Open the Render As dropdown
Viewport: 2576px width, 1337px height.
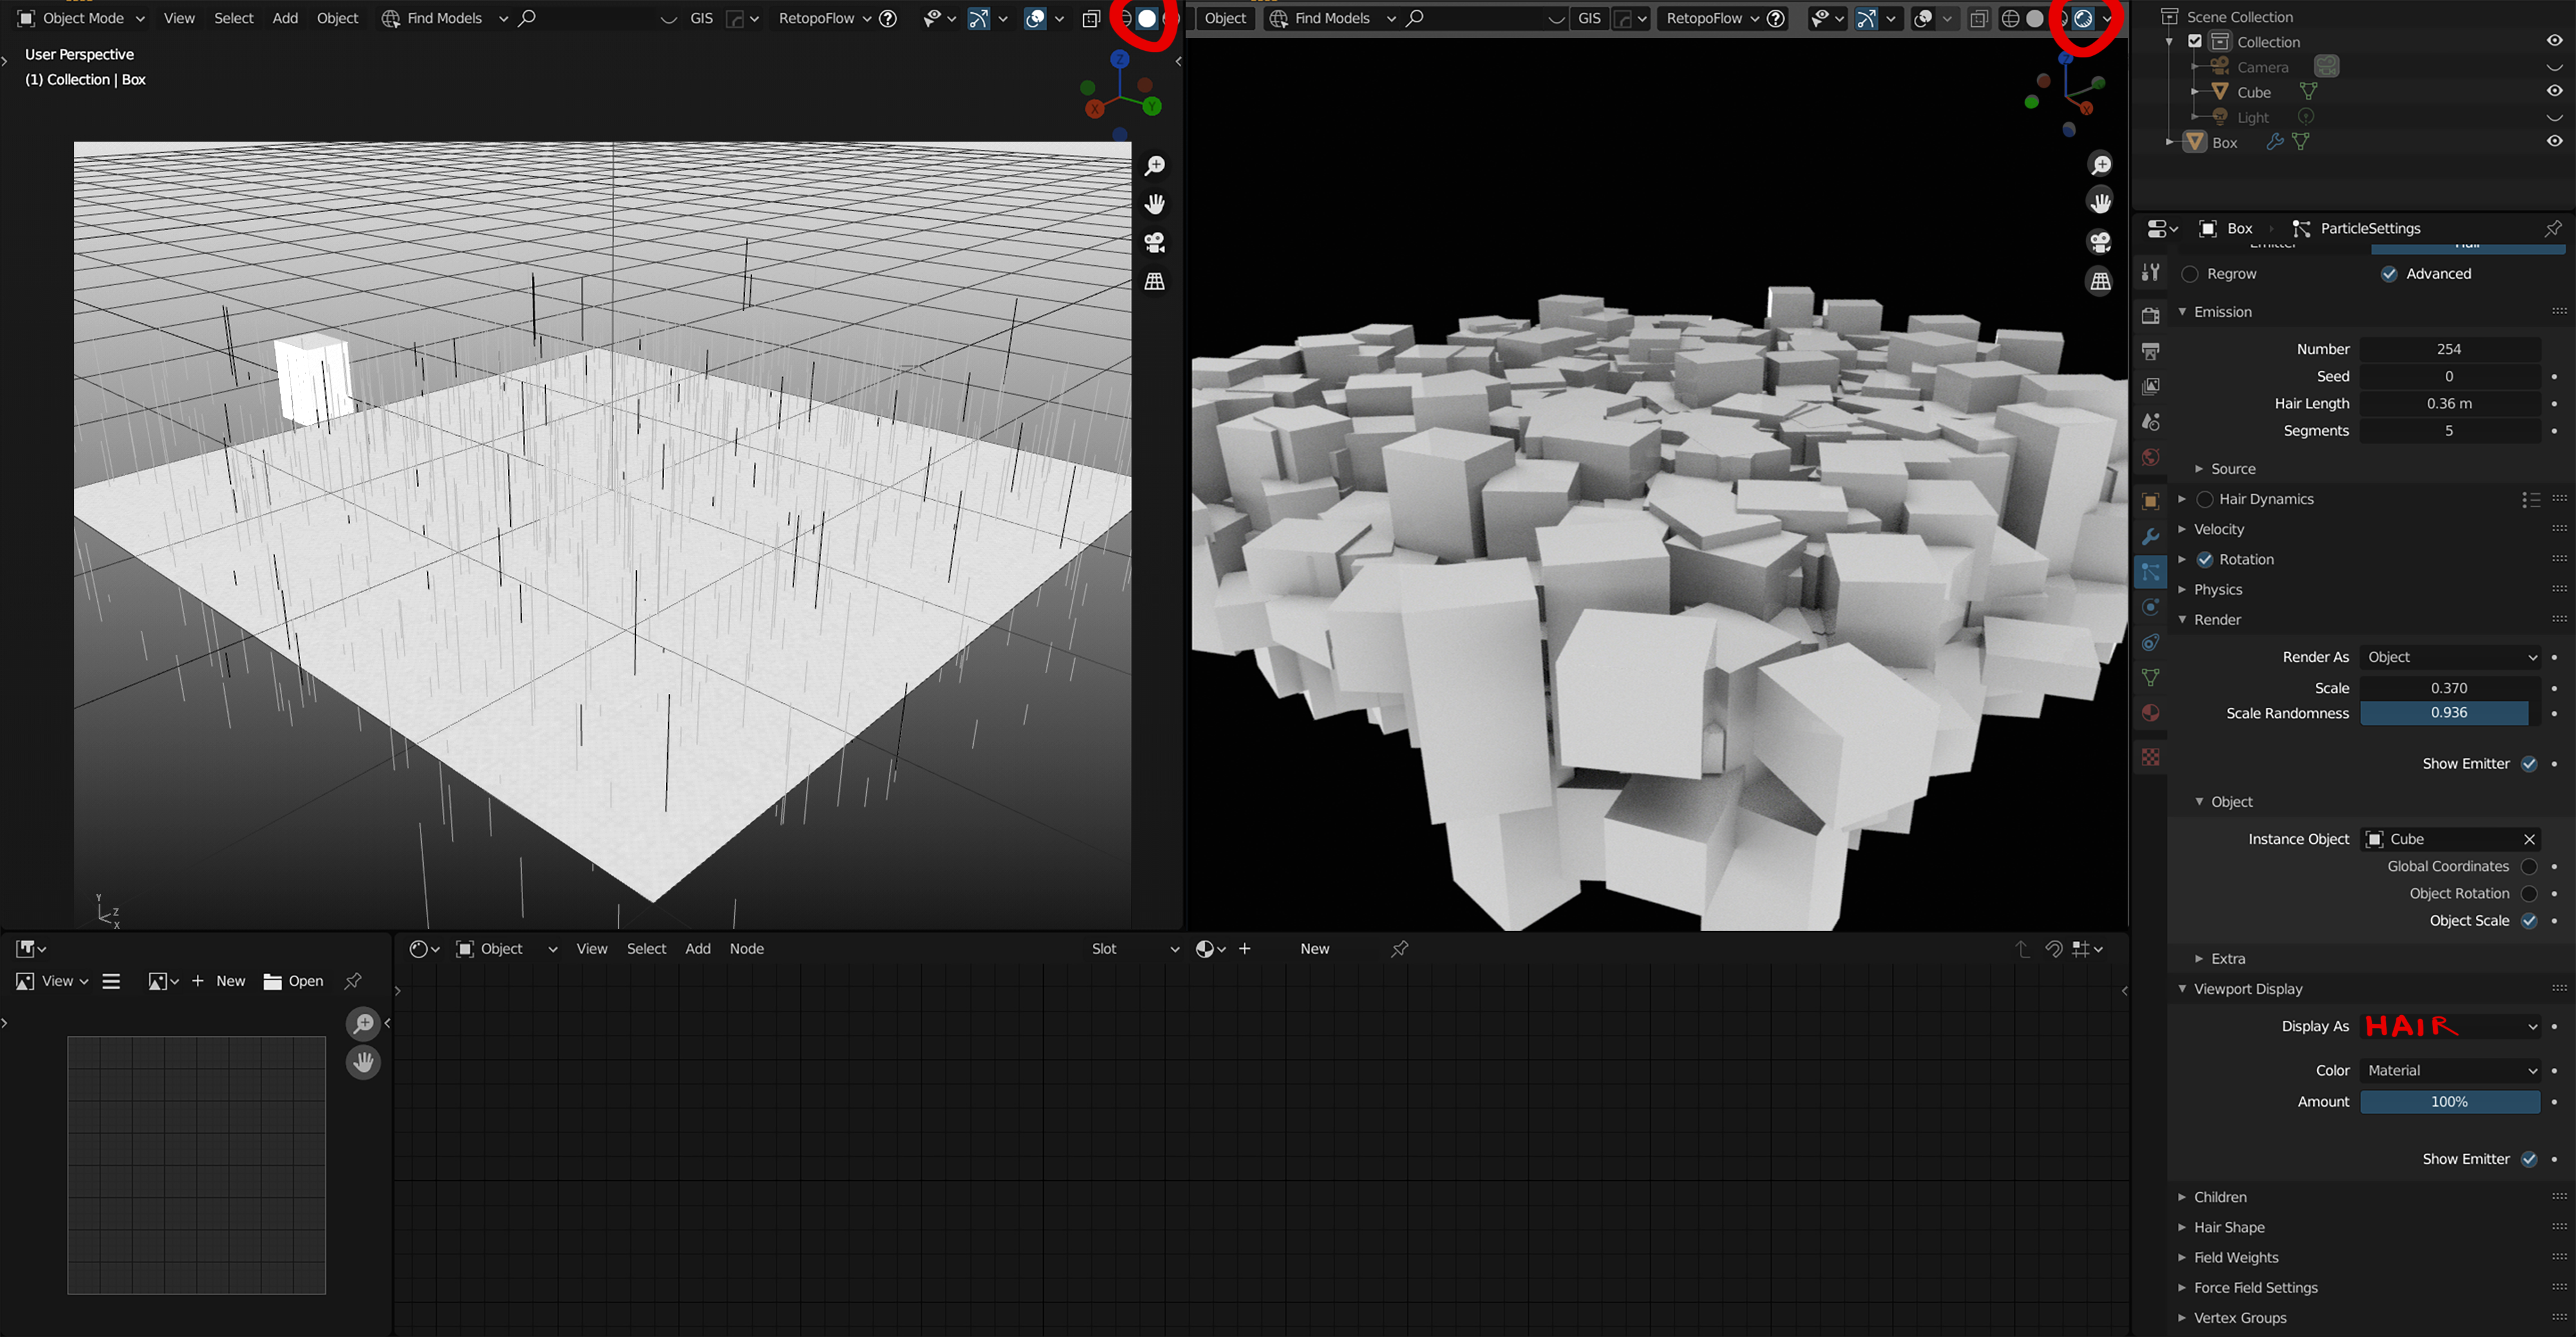2450,657
